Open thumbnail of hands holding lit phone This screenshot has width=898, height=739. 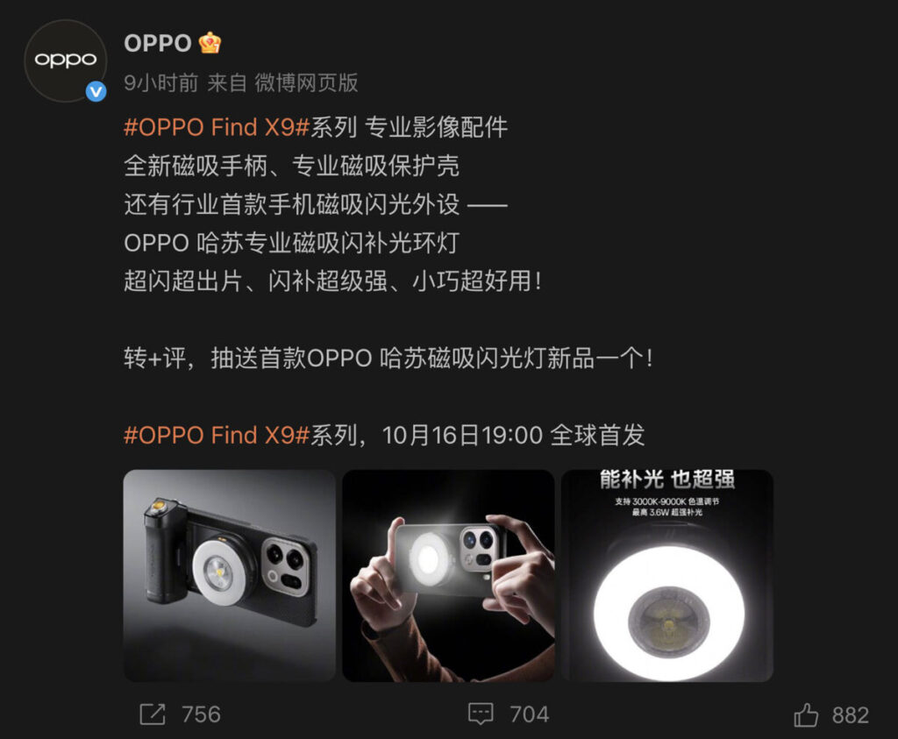[448, 576]
